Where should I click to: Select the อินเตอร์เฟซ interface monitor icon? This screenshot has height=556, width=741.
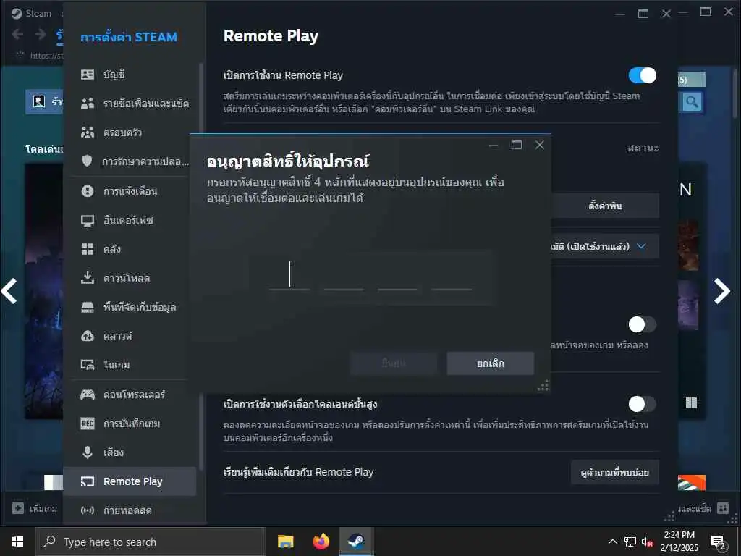(x=88, y=220)
